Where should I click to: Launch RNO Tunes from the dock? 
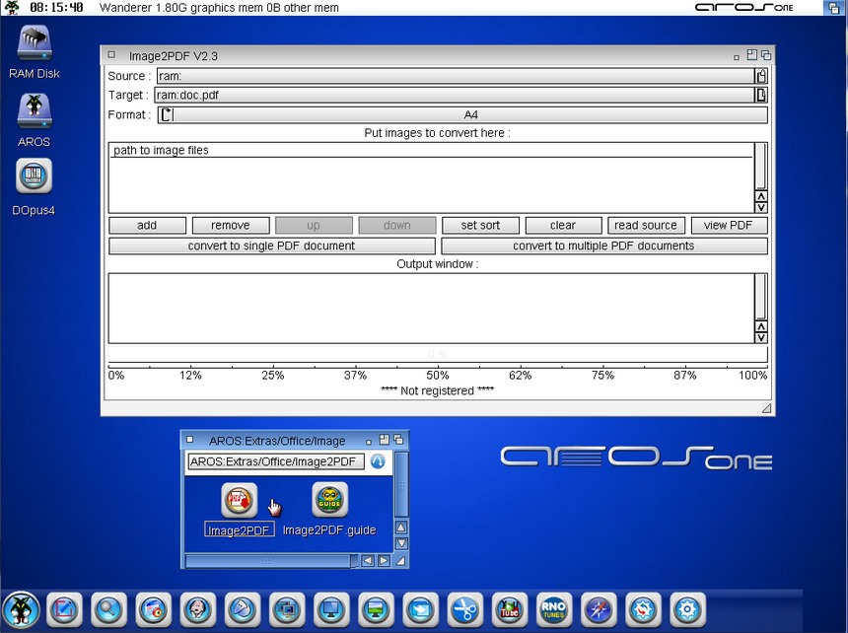click(555, 610)
